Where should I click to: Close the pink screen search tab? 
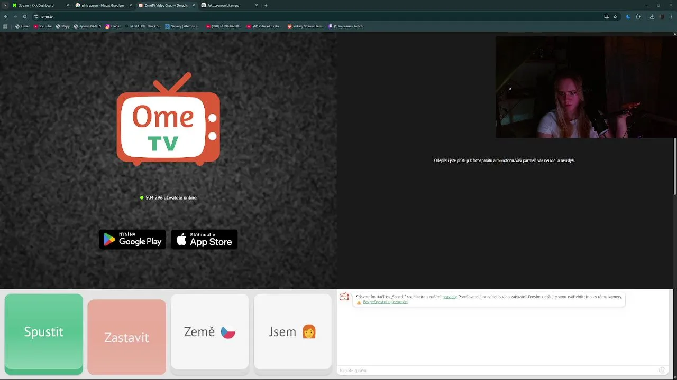(x=131, y=5)
